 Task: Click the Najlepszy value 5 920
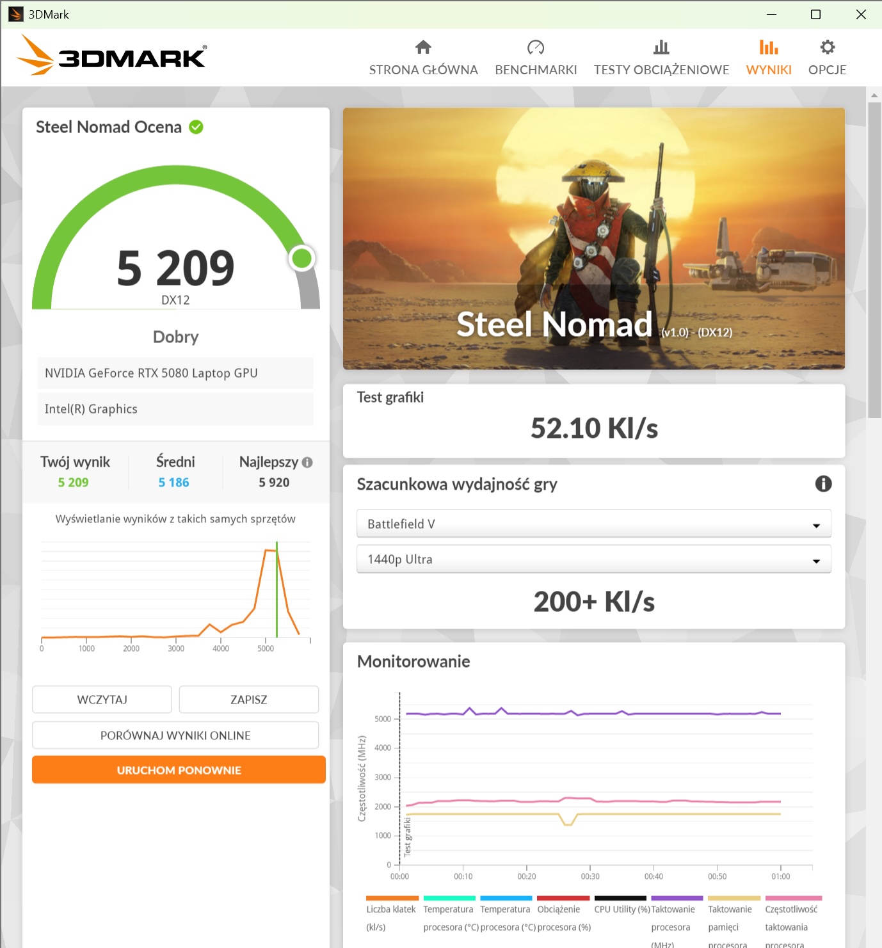[274, 483]
